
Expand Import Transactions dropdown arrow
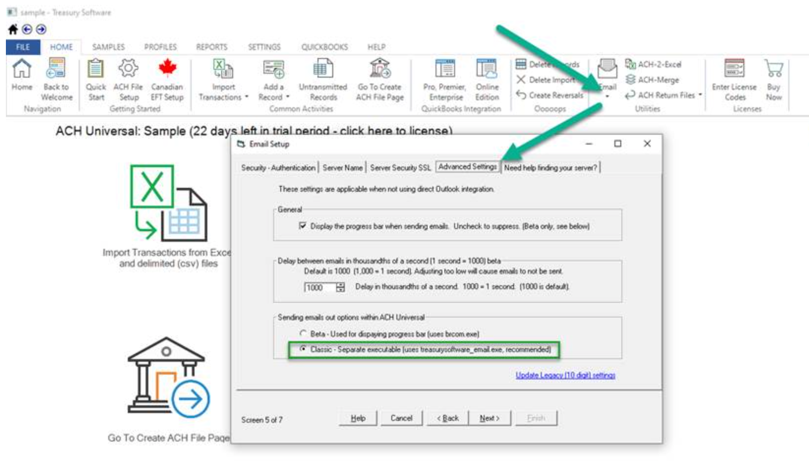pos(247,97)
